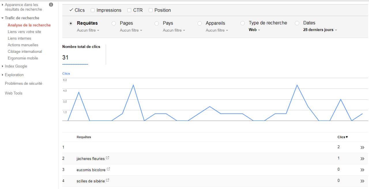
Task: Open external link icon next to eucomis bicolore
Action: click(x=108, y=169)
